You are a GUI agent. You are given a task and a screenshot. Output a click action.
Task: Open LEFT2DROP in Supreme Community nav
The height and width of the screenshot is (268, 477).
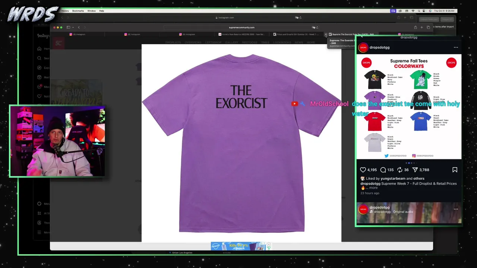(213, 42)
